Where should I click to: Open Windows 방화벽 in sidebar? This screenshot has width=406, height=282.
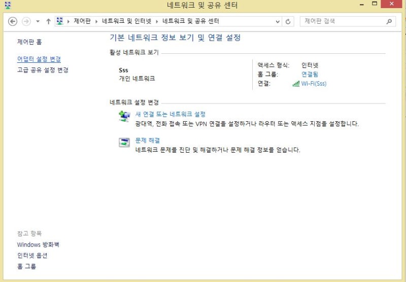click(39, 244)
